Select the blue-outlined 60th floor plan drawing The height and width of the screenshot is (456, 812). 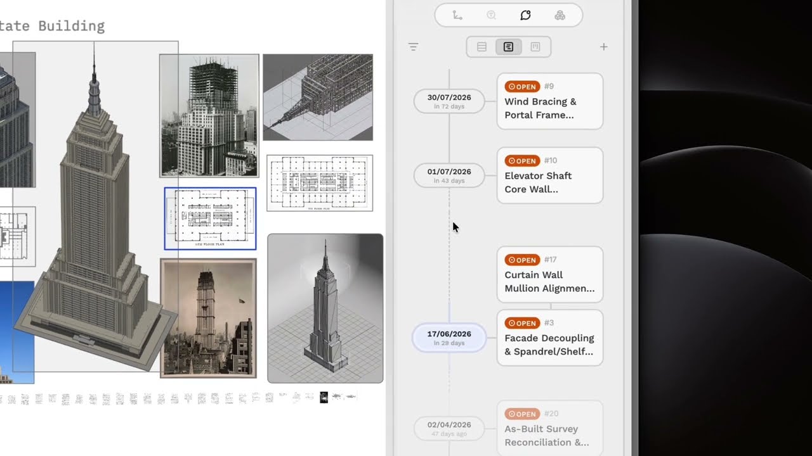point(210,218)
